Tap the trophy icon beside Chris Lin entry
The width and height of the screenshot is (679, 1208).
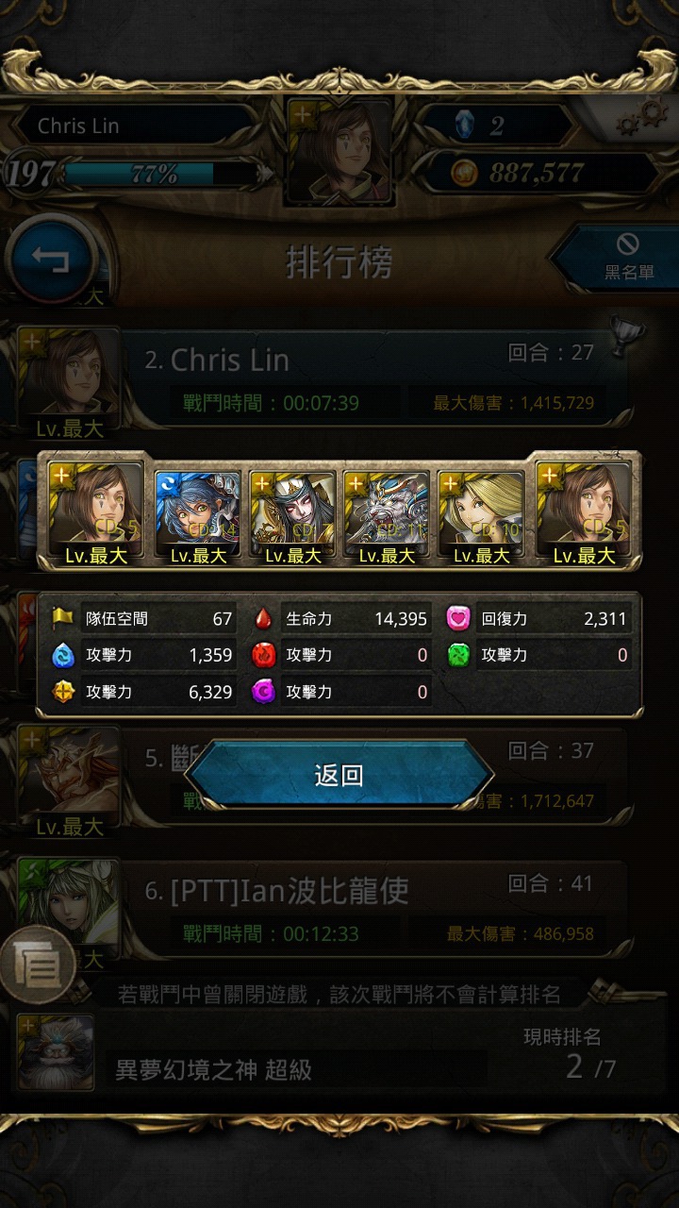[x=627, y=337]
